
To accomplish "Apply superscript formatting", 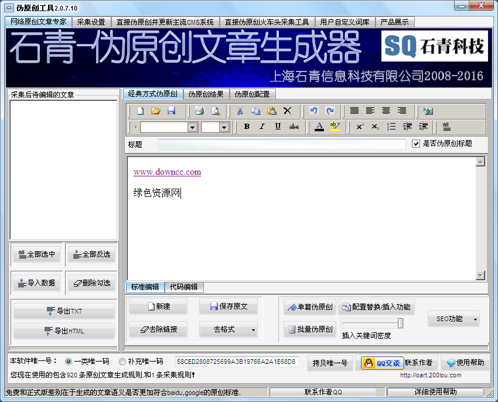I will pos(360,127).
